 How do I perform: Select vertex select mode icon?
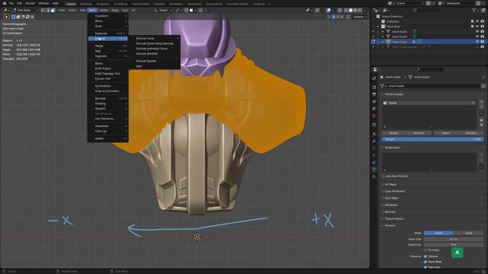coord(43,10)
